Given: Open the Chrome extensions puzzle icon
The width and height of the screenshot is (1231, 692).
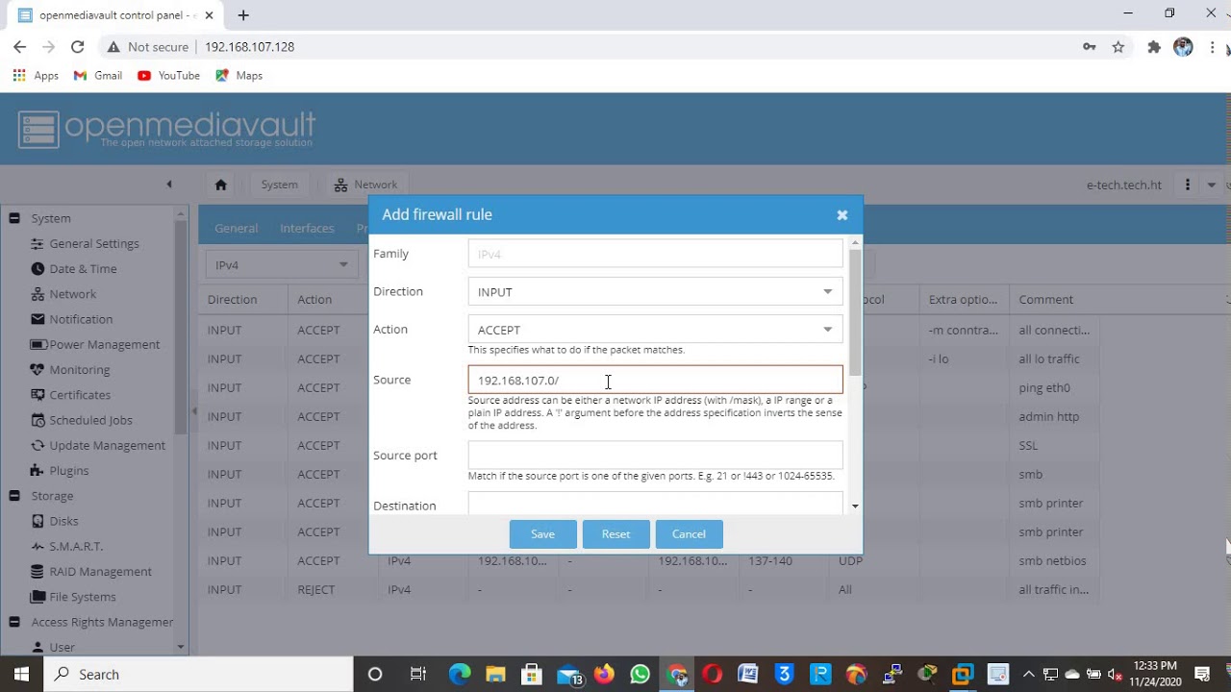Looking at the screenshot, I should tap(1154, 46).
